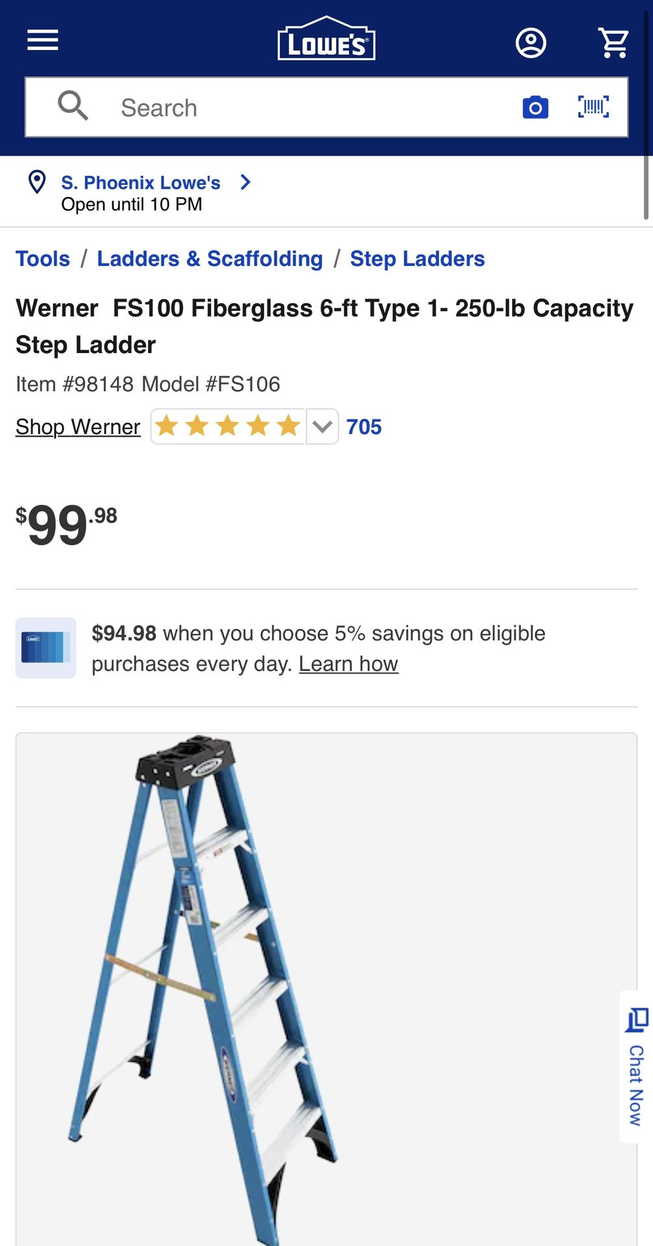Expand the star ratings dropdown arrow
This screenshot has width=653, height=1246.
pos(322,426)
